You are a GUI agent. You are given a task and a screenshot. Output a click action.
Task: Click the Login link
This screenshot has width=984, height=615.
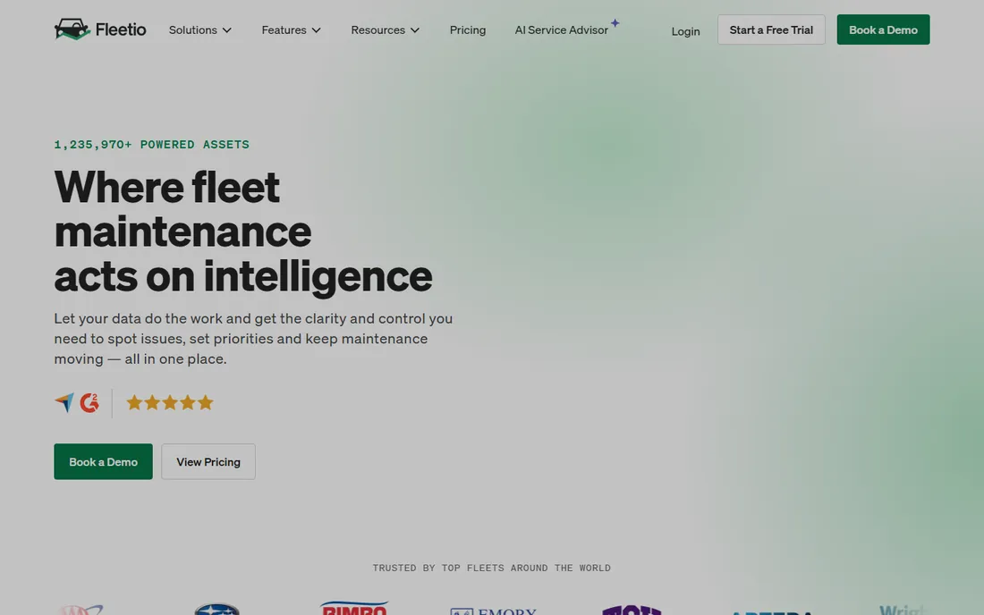[x=685, y=30]
